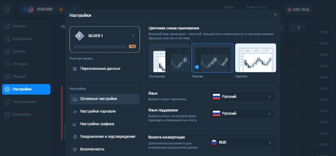Click the SILVER 1 diamond rank icon
This screenshot has height=156, width=336.
click(79, 36)
